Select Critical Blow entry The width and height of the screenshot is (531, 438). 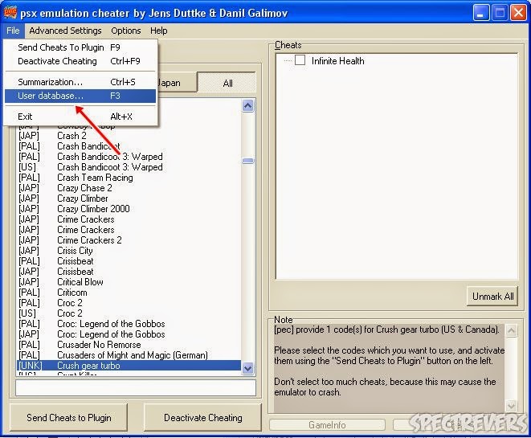click(129, 282)
